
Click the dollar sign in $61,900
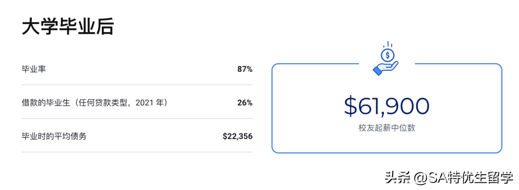pos(351,106)
